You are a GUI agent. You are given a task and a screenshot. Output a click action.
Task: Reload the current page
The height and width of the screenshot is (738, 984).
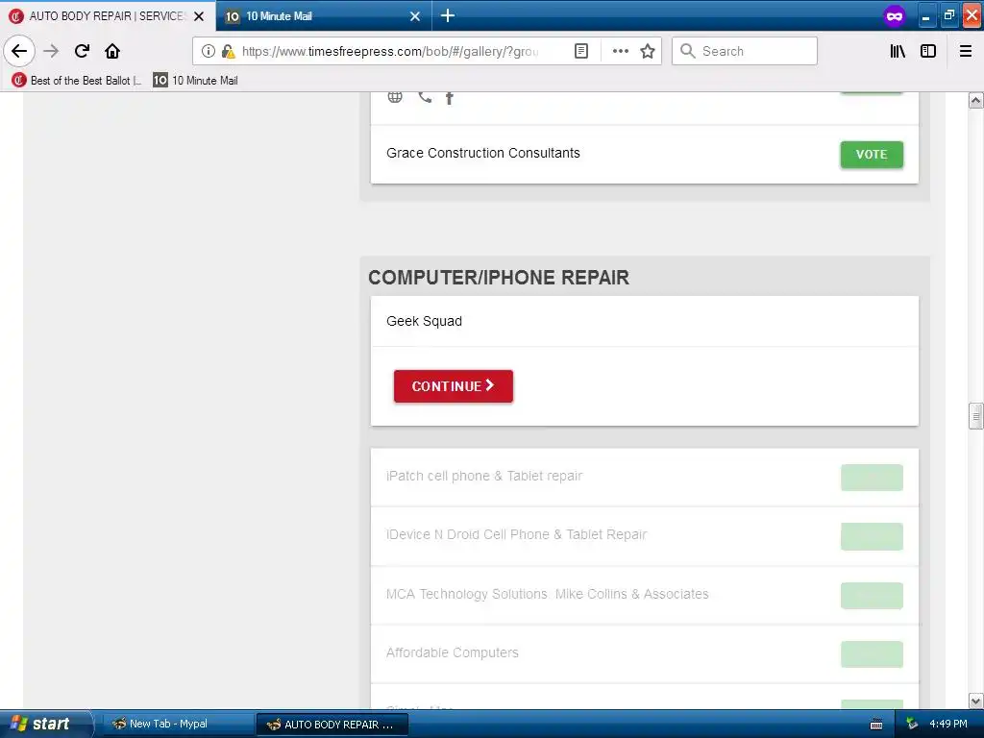[x=82, y=51]
